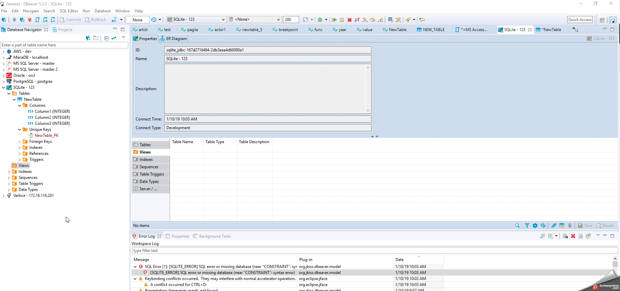
Task: Open the SQL Editor menu
Action: 69,11
